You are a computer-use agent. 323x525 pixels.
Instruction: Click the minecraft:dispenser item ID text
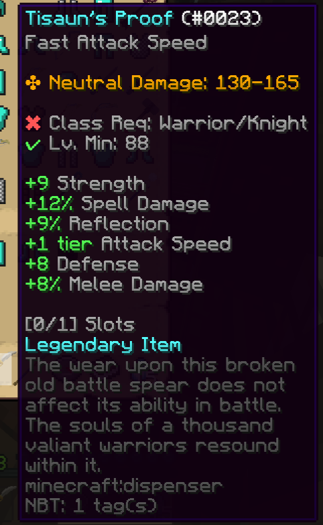click(x=123, y=485)
